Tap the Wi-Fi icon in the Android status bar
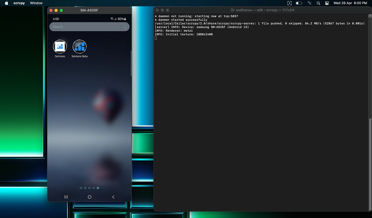Image resolution: width=372 pixels, height=218 pixels. tap(112, 19)
